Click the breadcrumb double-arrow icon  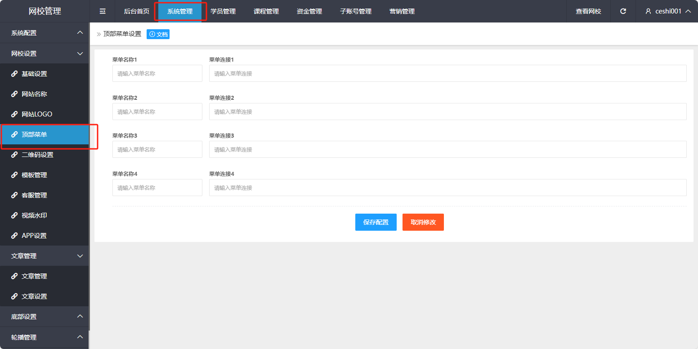click(98, 34)
